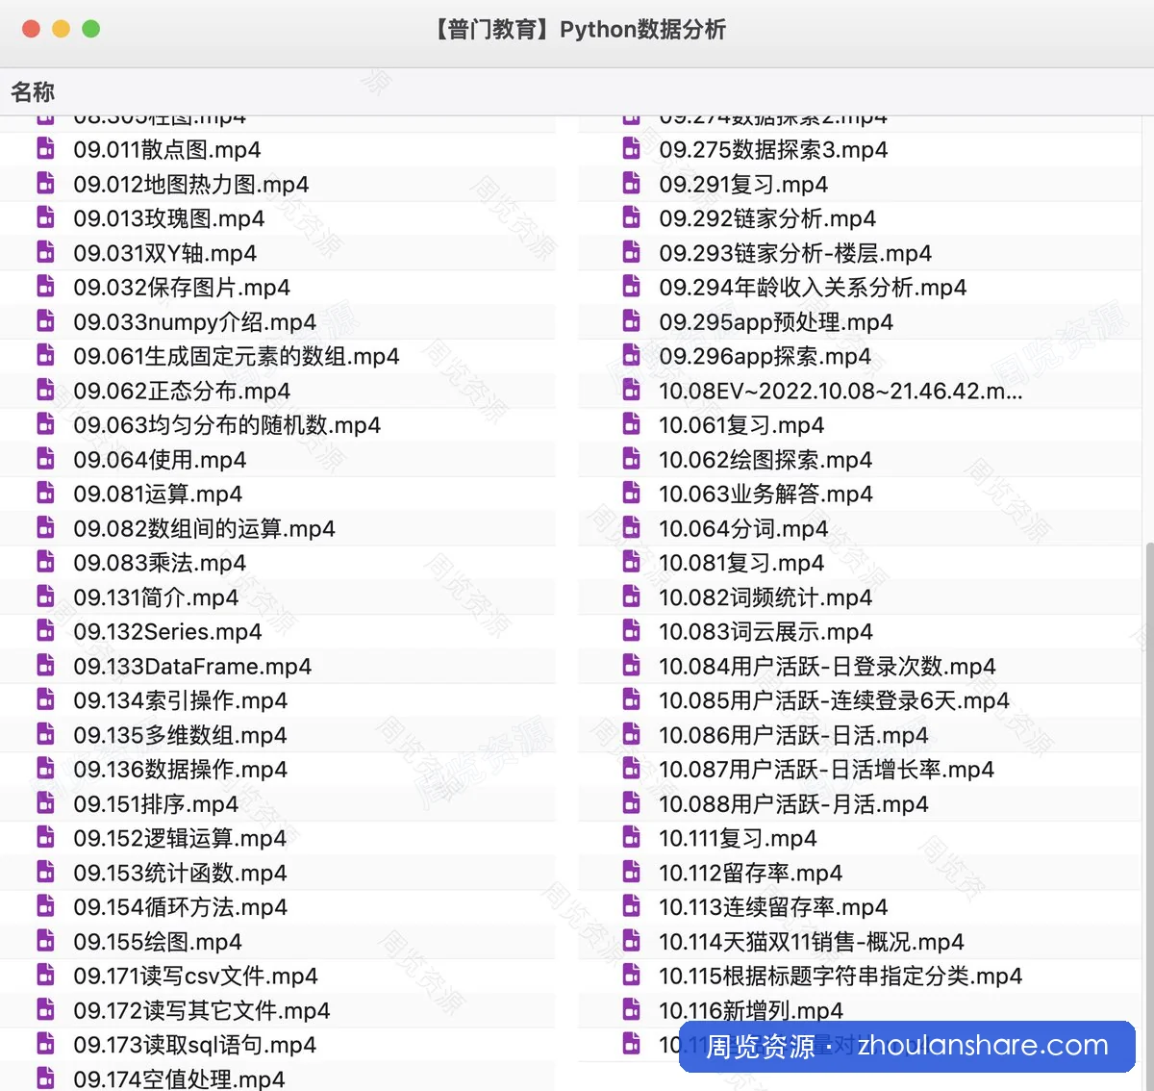Viewport: 1154px width, 1091px height.
Task: Select file name 09.171读写csv文件.mp4
Action: tap(196, 977)
